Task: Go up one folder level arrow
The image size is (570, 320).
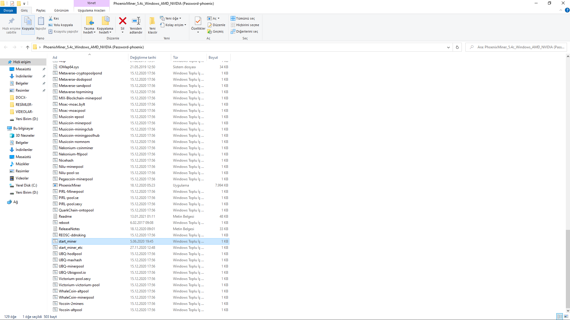Action: [28, 47]
